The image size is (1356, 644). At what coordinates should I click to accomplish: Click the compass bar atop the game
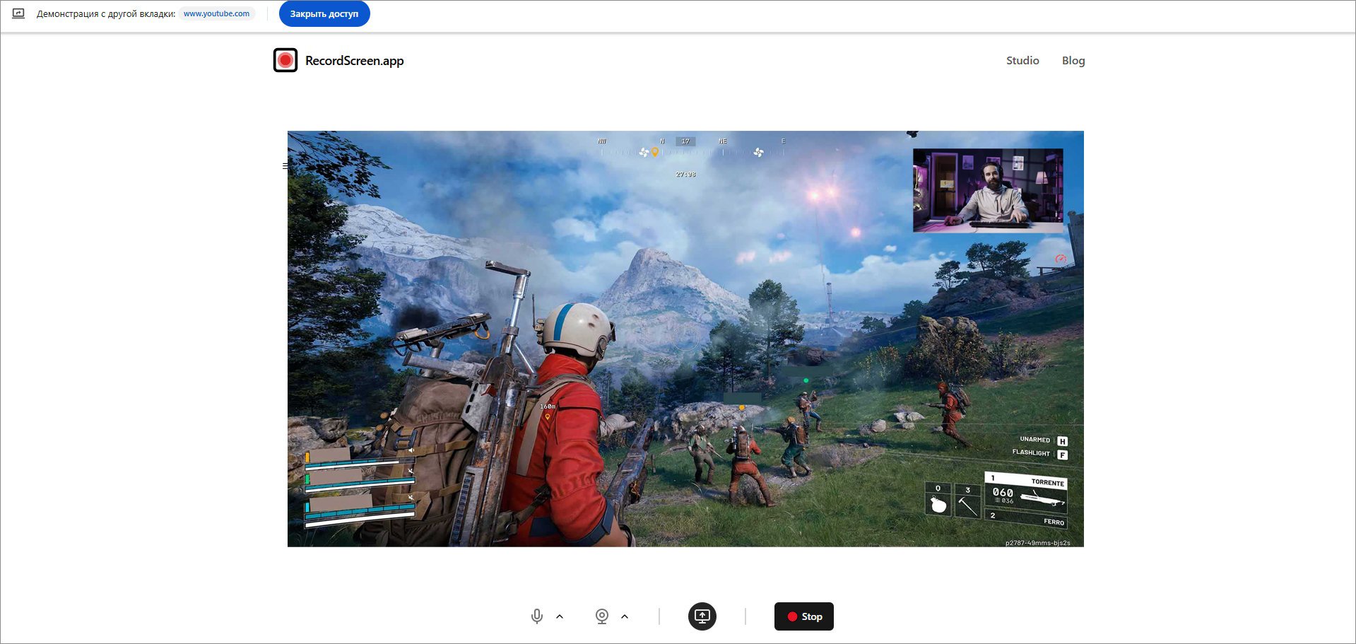(691, 147)
